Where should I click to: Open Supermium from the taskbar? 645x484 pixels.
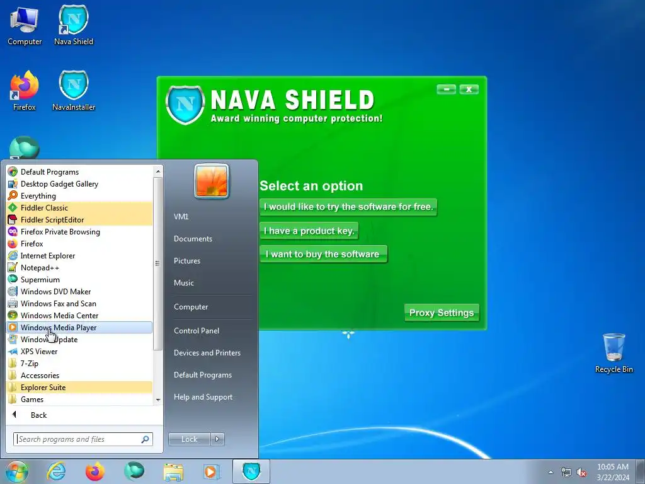pyautogui.click(x=134, y=471)
